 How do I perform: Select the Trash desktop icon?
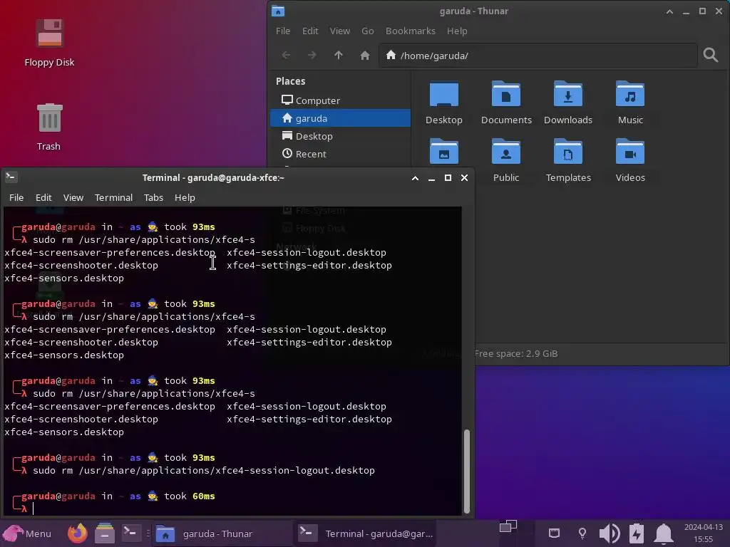(49, 127)
